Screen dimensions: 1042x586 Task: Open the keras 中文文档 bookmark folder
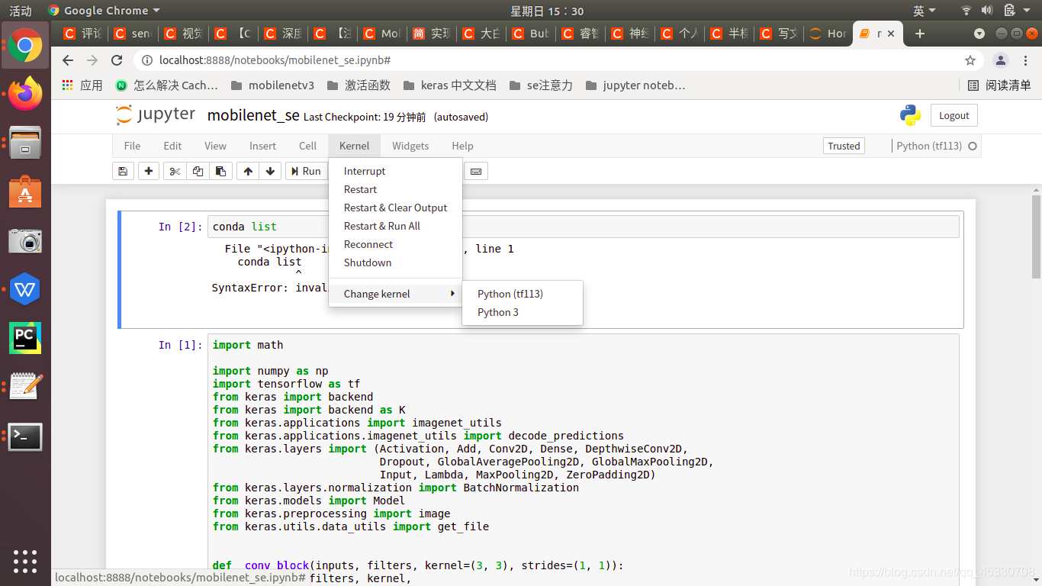coord(449,85)
